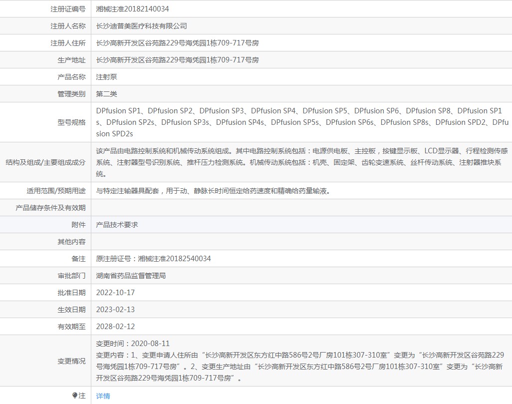Select product name 注射泵
This screenshot has width=512, height=404.
click(x=106, y=77)
